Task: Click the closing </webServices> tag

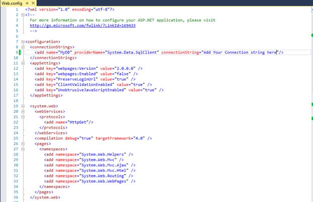Action: point(51,133)
